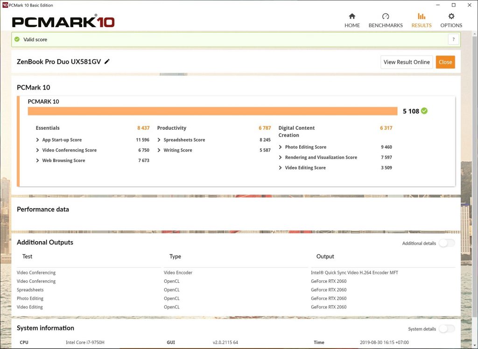Click the overall score 5 108
The image size is (478, 349).
point(411,111)
